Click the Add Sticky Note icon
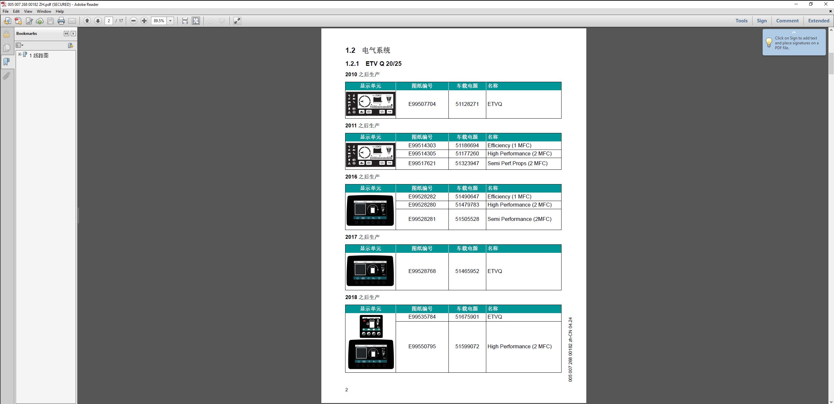The height and width of the screenshot is (404, 834). tap(211, 21)
